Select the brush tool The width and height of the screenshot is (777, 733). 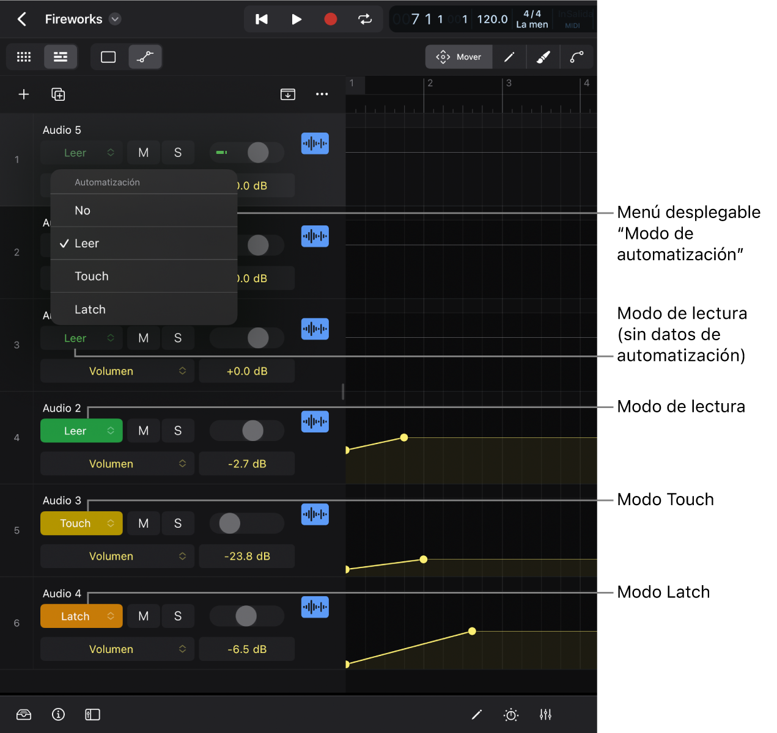coord(543,57)
